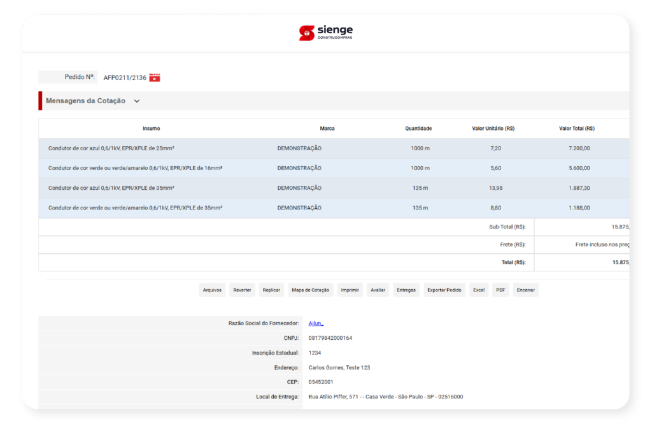The width and height of the screenshot is (652, 424).
Task: Click total value 7.200,00
Action: coord(579,148)
